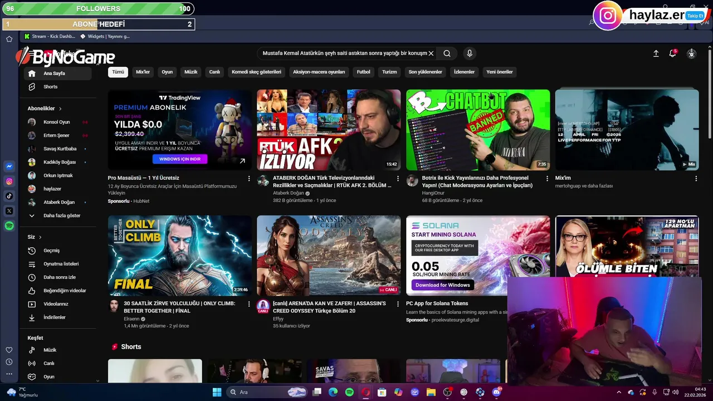Open Spotify from the Windows taskbar
Viewport: 713px width, 401px height.
point(349,392)
